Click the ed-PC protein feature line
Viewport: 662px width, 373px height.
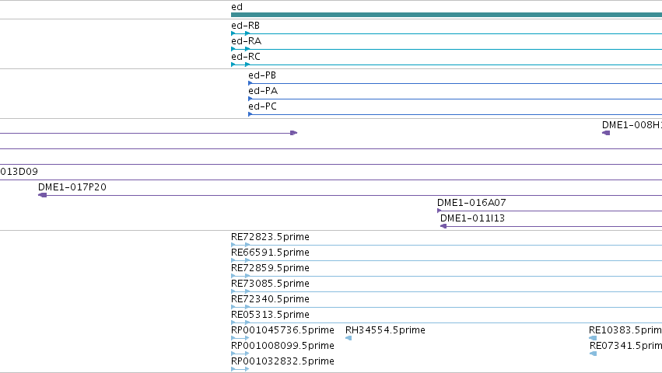[455, 114]
